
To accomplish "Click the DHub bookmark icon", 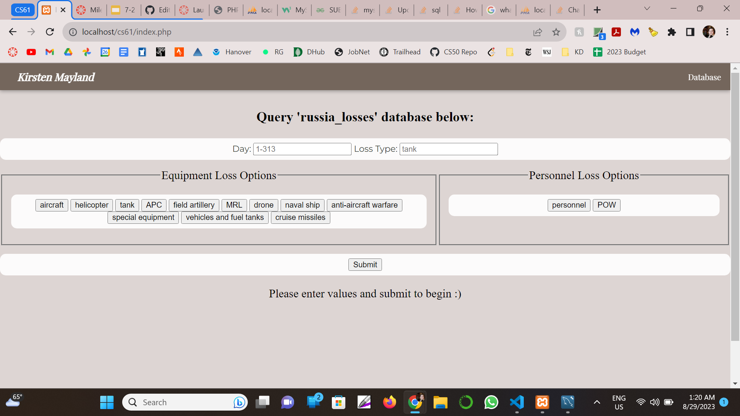I will point(297,52).
